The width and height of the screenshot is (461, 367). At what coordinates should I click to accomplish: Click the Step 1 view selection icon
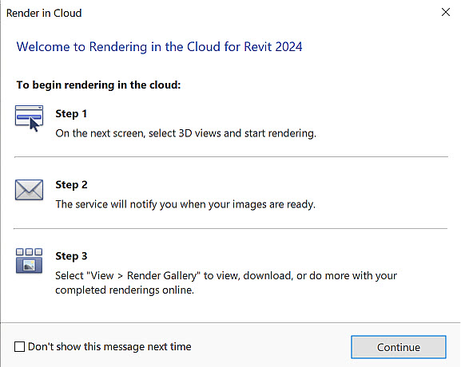coord(29,118)
